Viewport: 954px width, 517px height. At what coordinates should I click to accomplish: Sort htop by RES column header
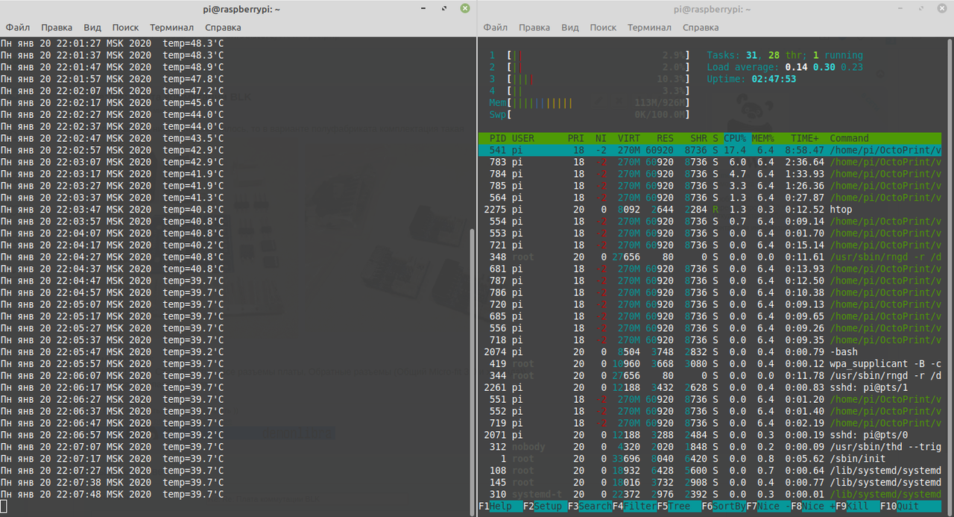pos(666,138)
